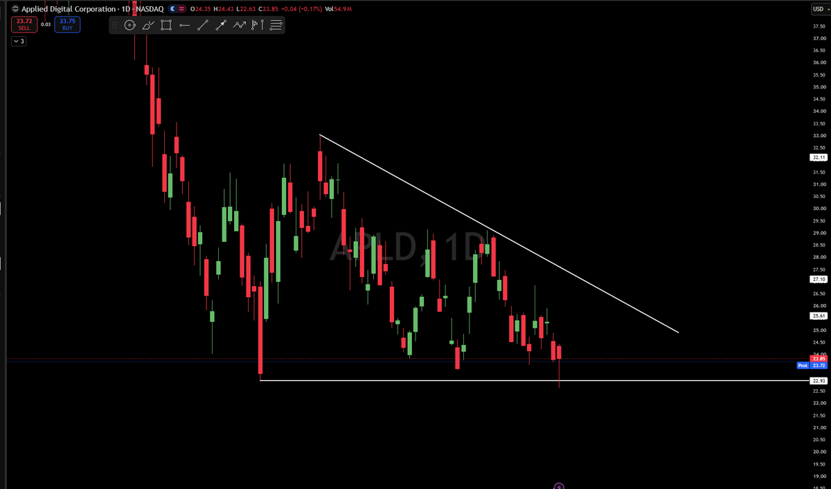Select the Horizontal line tool
831x489 pixels.
tap(184, 26)
